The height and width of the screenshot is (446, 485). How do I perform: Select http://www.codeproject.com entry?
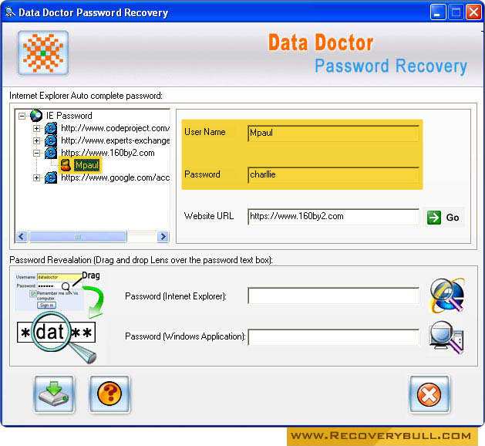[115, 128]
